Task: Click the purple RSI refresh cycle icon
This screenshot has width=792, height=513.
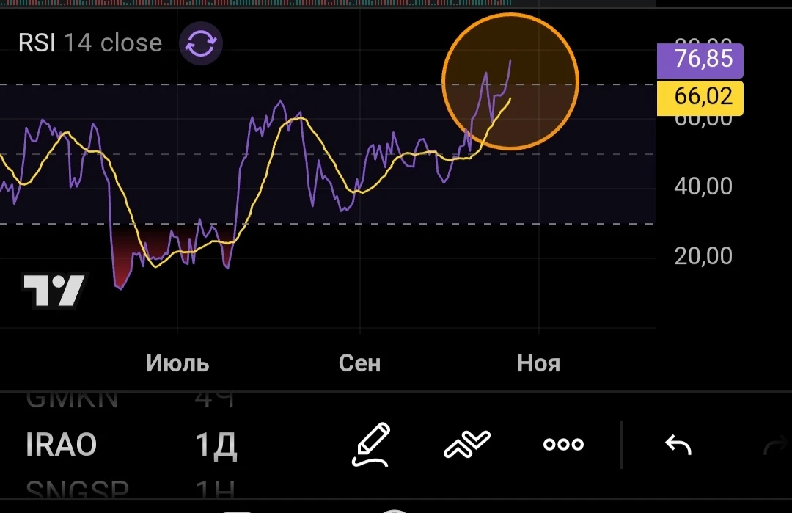Action: pyautogui.click(x=200, y=43)
